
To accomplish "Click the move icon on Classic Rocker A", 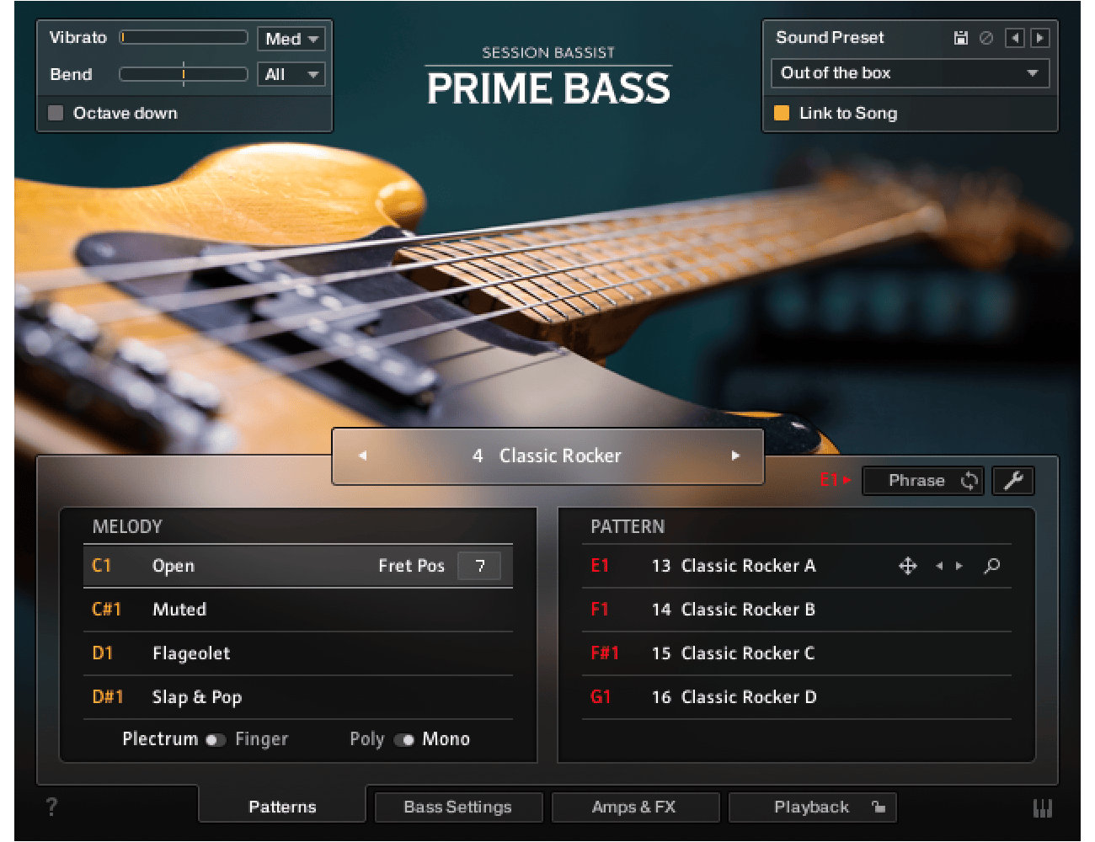I will [908, 566].
